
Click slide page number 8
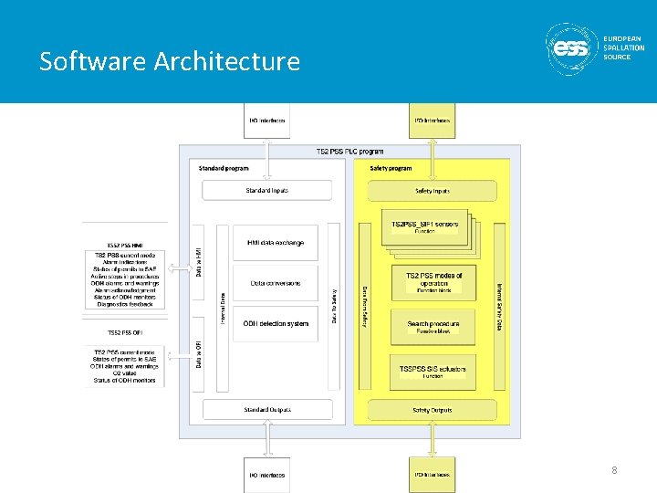click(614, 470)
